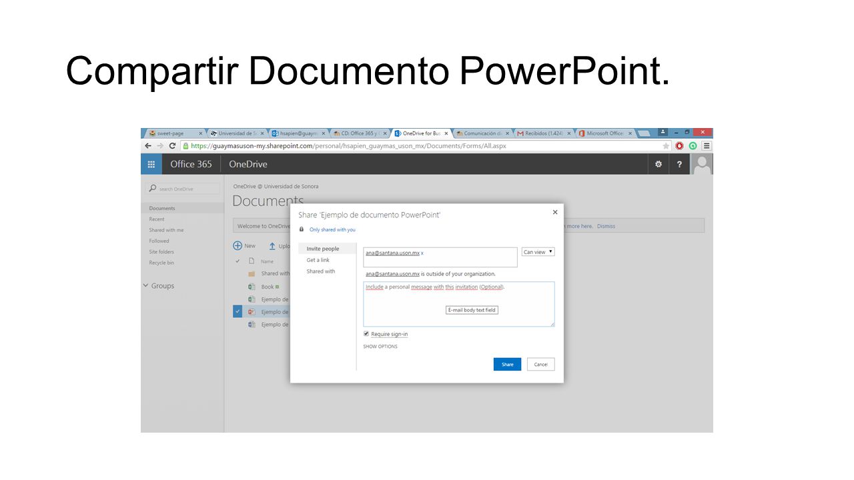Click the blue Share button
The width and height of the screenshot is (854, 480).
[507, 364]
